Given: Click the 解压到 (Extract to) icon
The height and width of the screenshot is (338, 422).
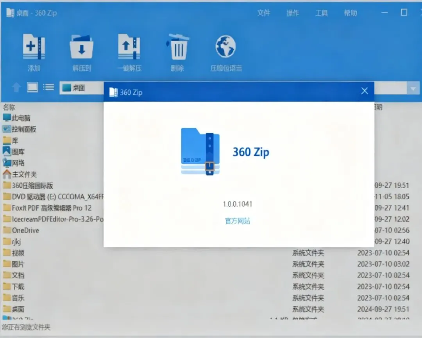Looking at the screenshot, I should [82, 47].
